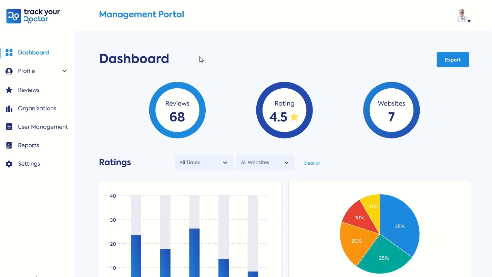Click the Dashboard grid icon in sidebar

tap(9, 53)
